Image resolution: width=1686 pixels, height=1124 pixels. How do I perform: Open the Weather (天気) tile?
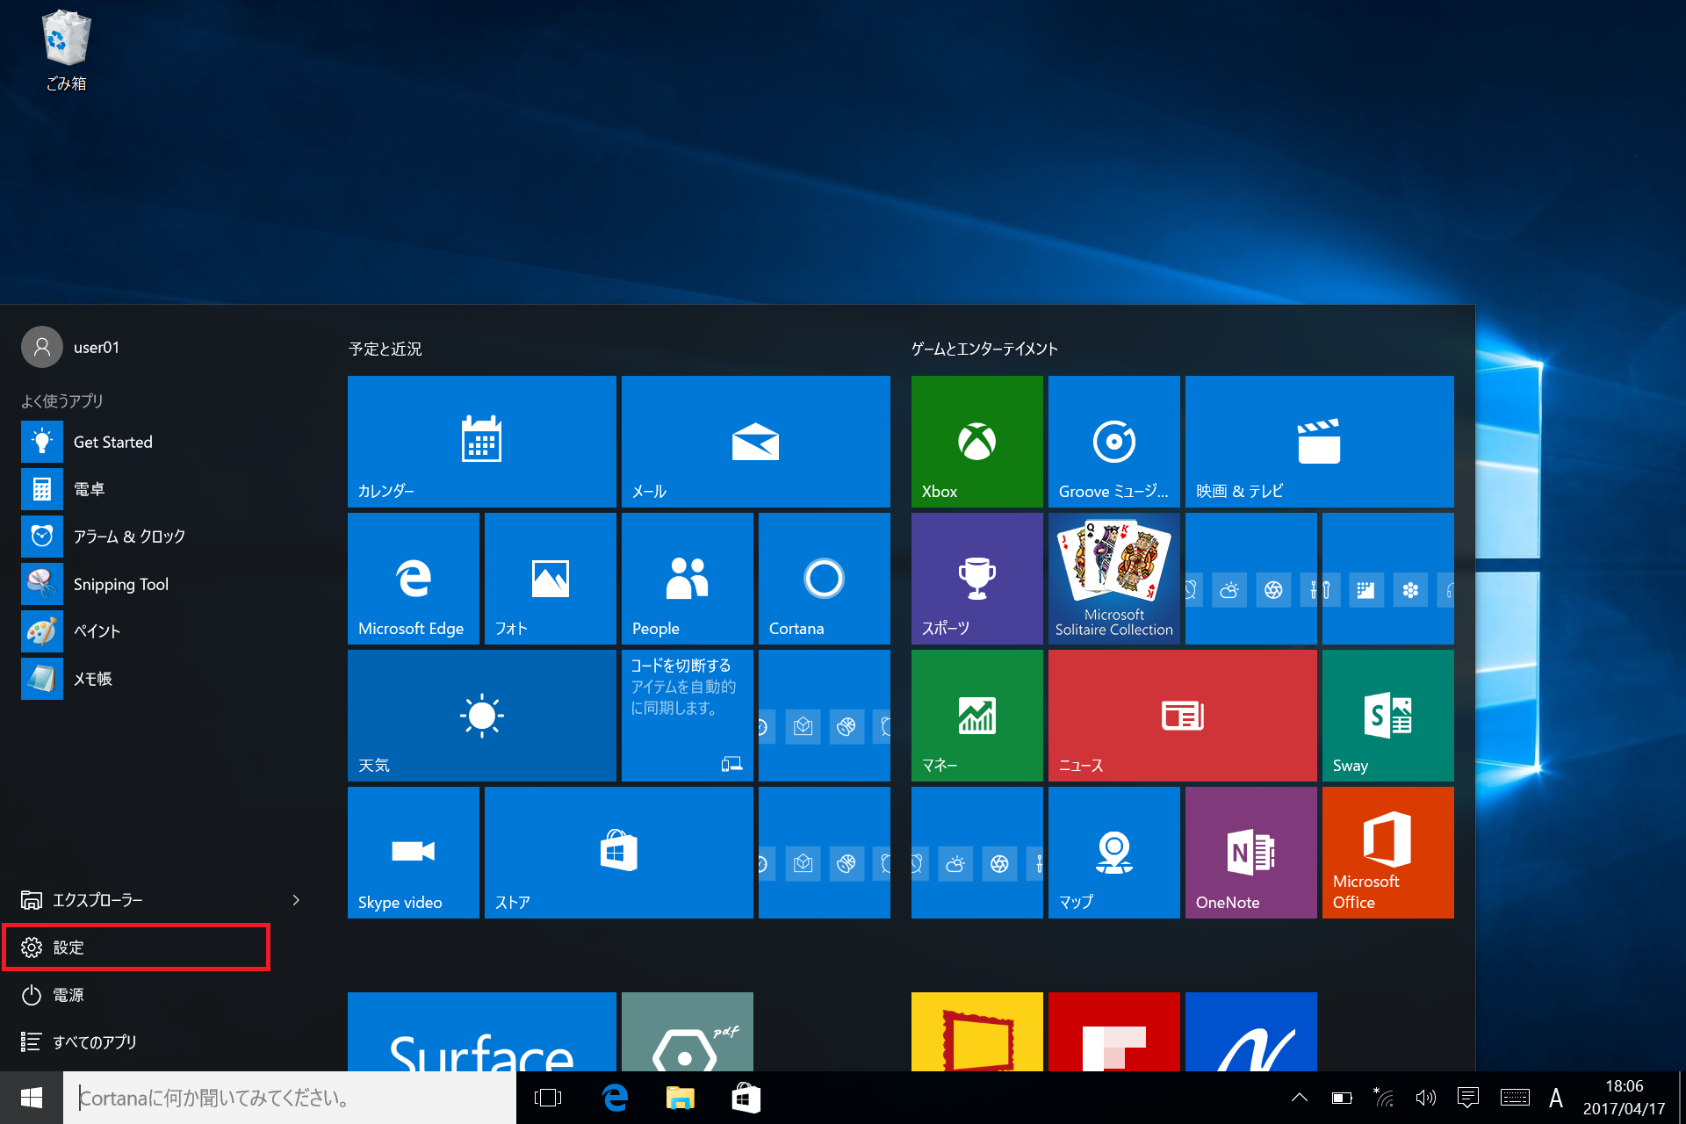(x=481, y=715)
